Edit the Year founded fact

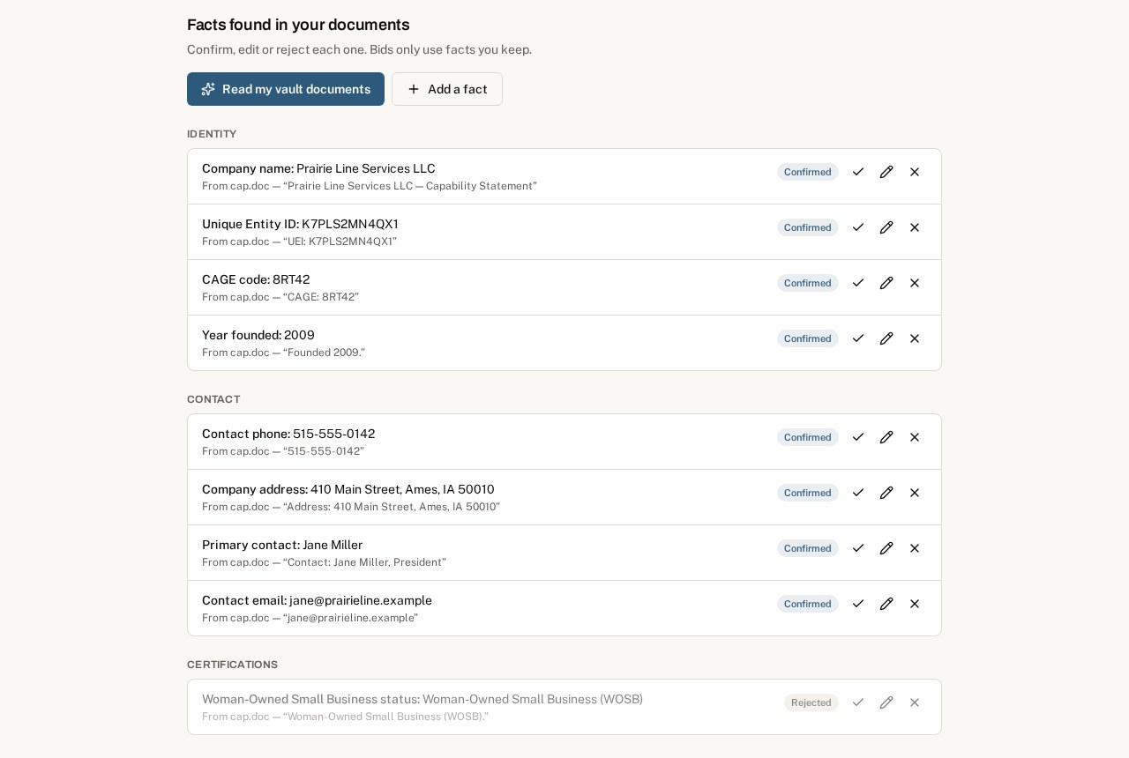click(x=886, y=338)
